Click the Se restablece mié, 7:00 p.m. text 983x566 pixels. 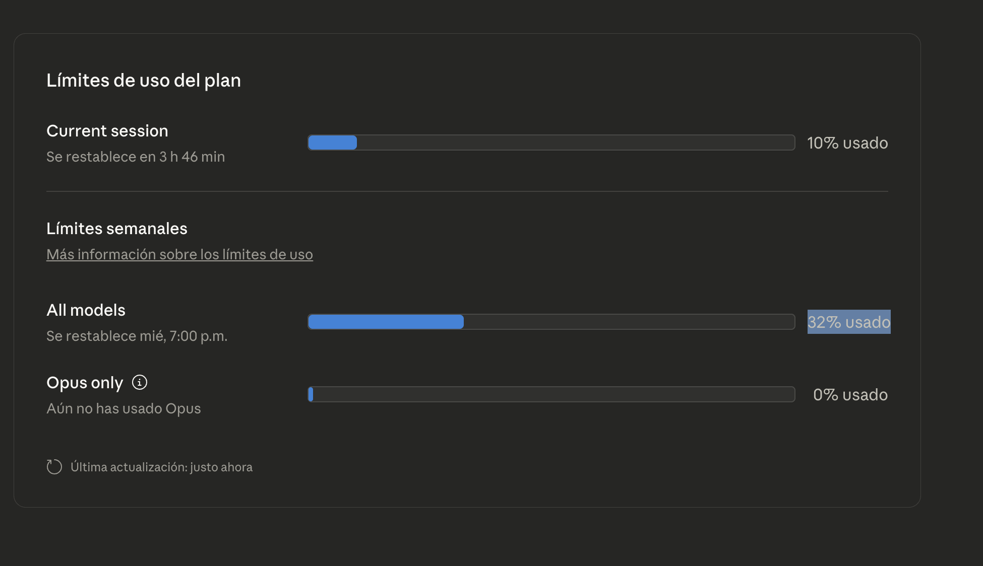[x=137, y=336]
